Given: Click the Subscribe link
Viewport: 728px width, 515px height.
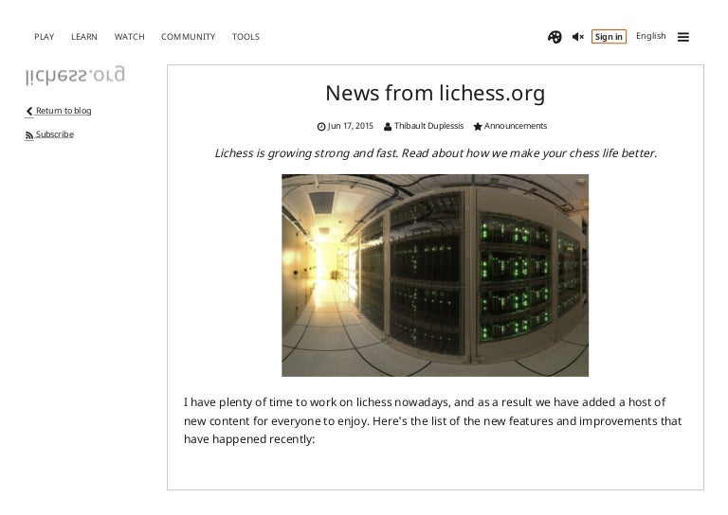Looking at the screenshot, I should pos(55,134).
